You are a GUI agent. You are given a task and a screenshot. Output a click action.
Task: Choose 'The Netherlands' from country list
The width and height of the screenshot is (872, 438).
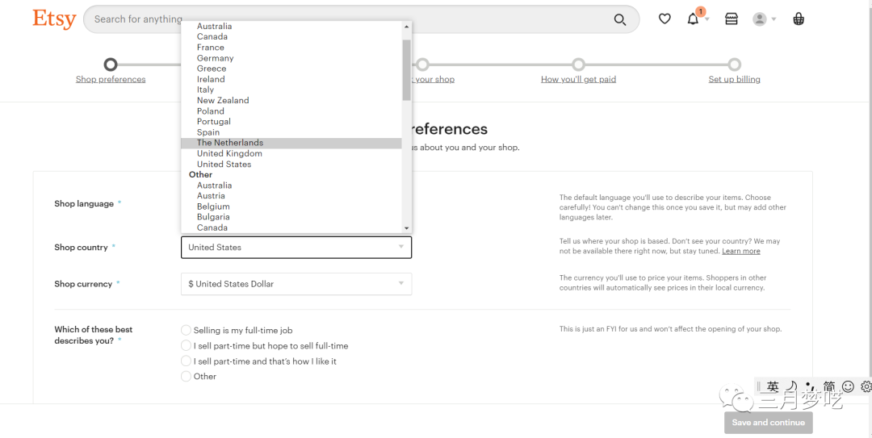point(230,143)
